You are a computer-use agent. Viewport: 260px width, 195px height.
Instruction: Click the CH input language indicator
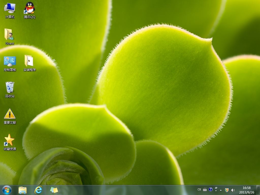pos(199,189)
